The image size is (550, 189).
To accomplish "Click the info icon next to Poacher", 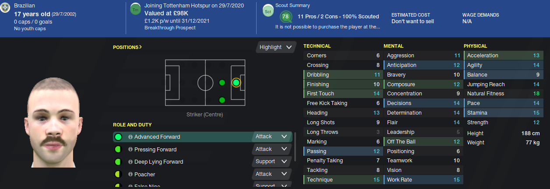I will pos(130,175).
